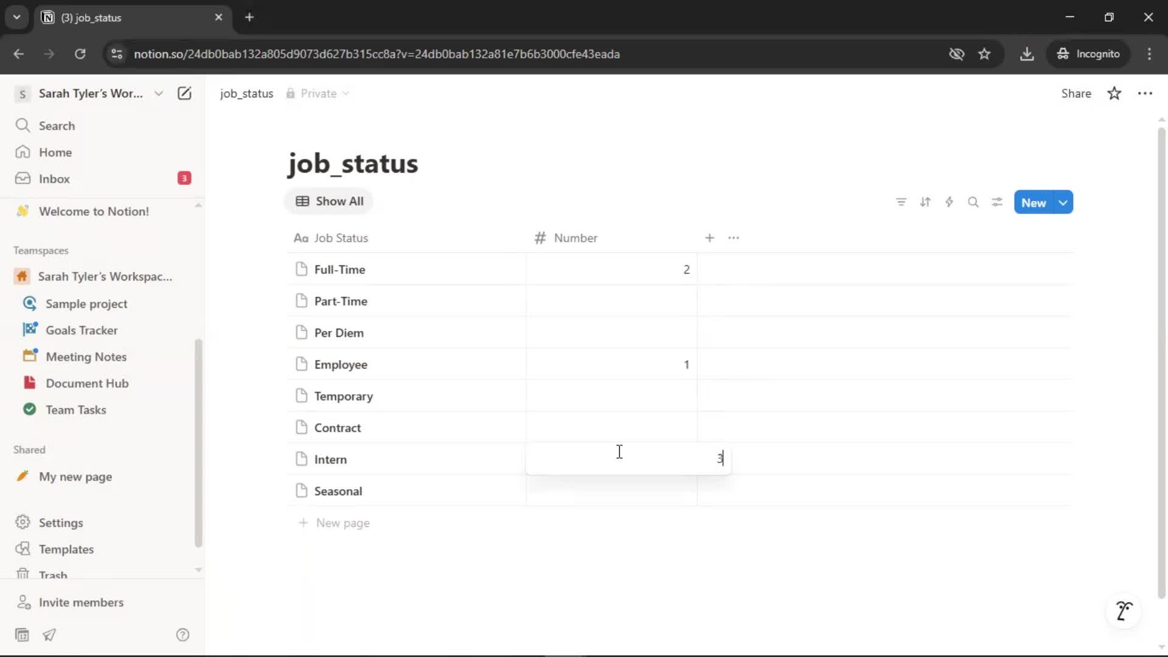Open the Inbox
Viewport: 1168px width, 657px height.
[54, 178]
